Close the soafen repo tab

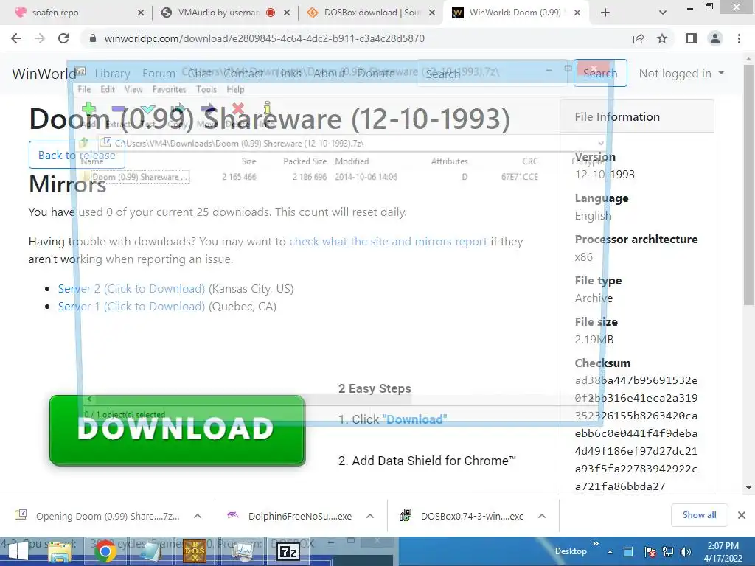point(141,13)
